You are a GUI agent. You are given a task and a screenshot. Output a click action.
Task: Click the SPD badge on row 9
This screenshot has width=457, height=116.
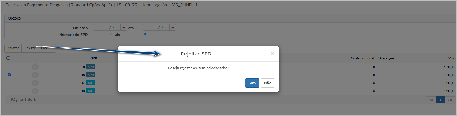coord(91,67)
